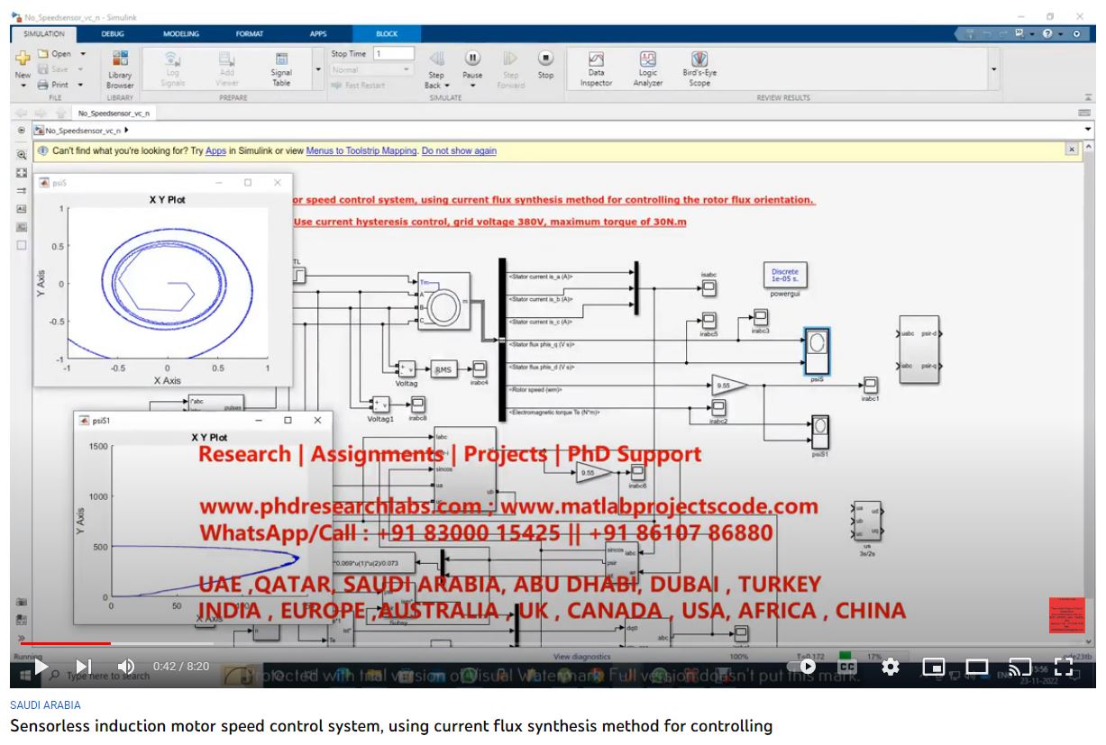Expand the Print dropdown arrow
This screenshot has width=1106, height=745.
click(x=81, y=85)
